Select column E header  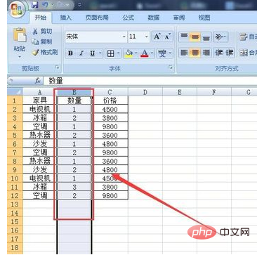[180, 92]
